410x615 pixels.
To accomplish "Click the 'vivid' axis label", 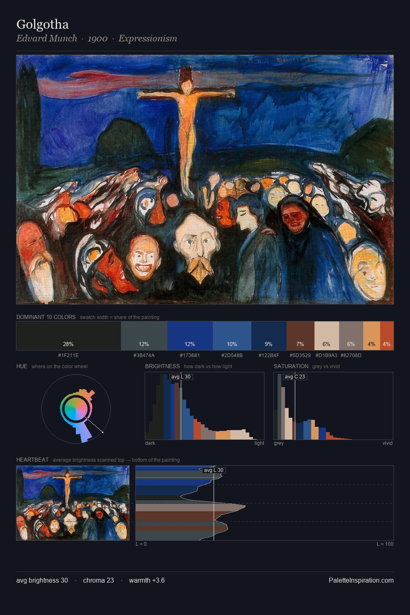I will (x=387, y=443).
